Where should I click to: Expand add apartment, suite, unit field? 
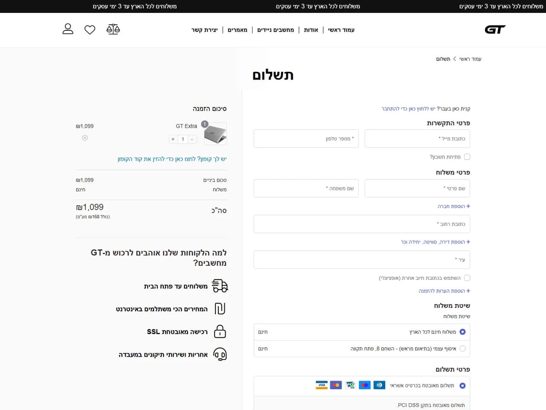436,242
